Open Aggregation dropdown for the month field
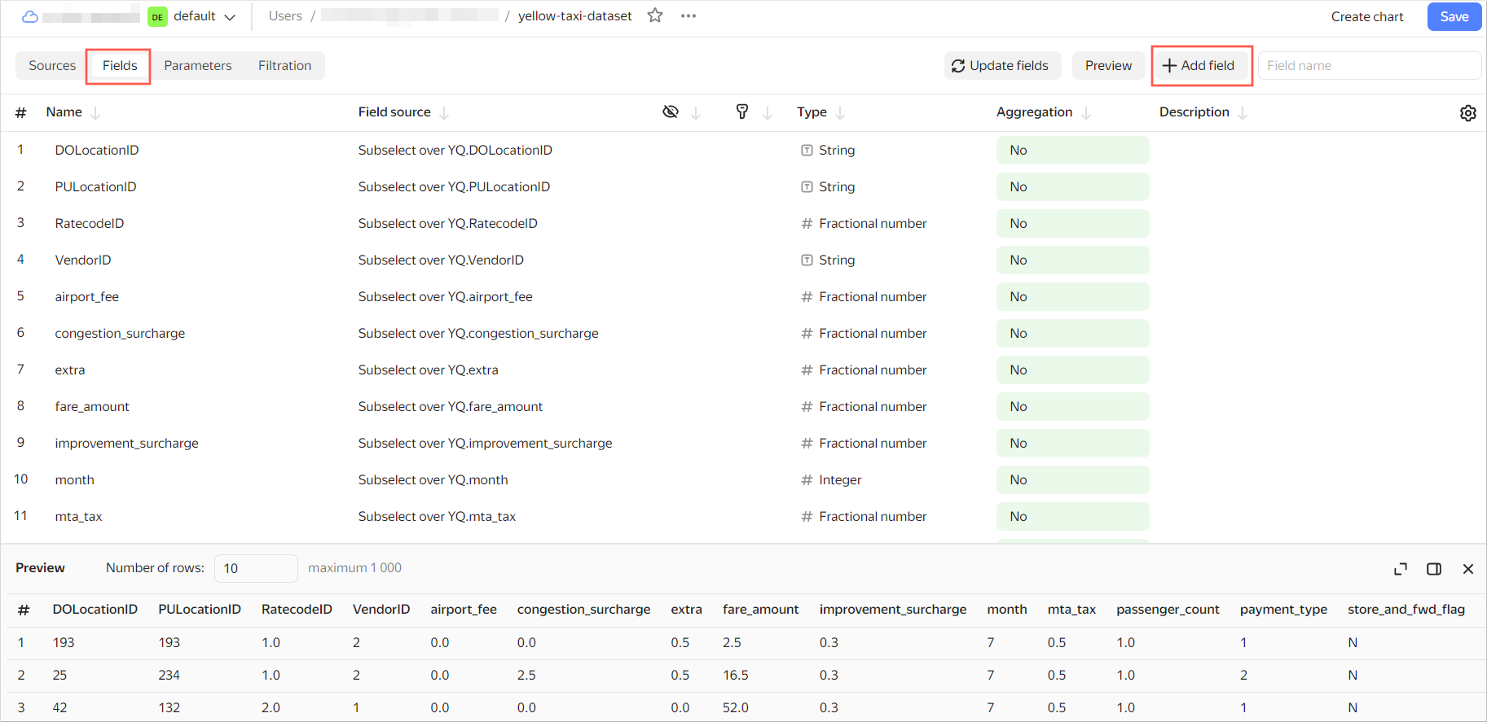Image resolution: width=1487 pixels, height=722 pixels. [1071, 480]
